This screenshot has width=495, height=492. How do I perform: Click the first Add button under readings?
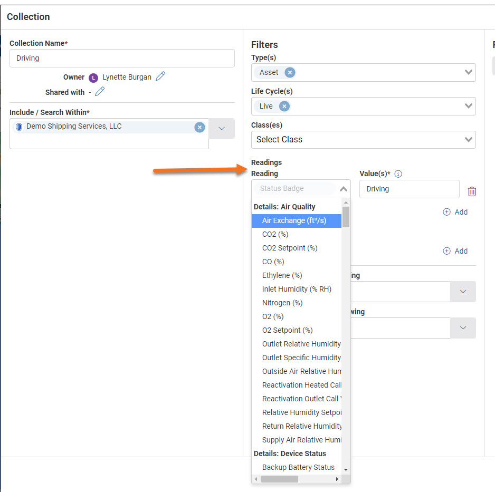[x=455, y=212]
